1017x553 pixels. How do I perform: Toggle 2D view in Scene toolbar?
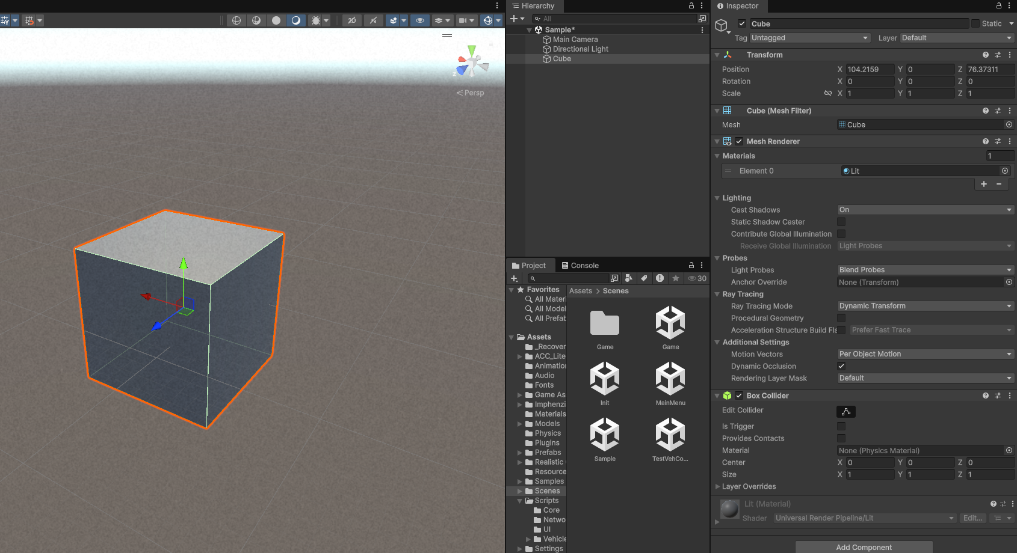[352, 20]
